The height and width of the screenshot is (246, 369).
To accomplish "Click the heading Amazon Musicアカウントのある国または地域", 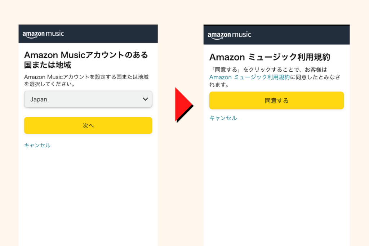I will 86,60.
